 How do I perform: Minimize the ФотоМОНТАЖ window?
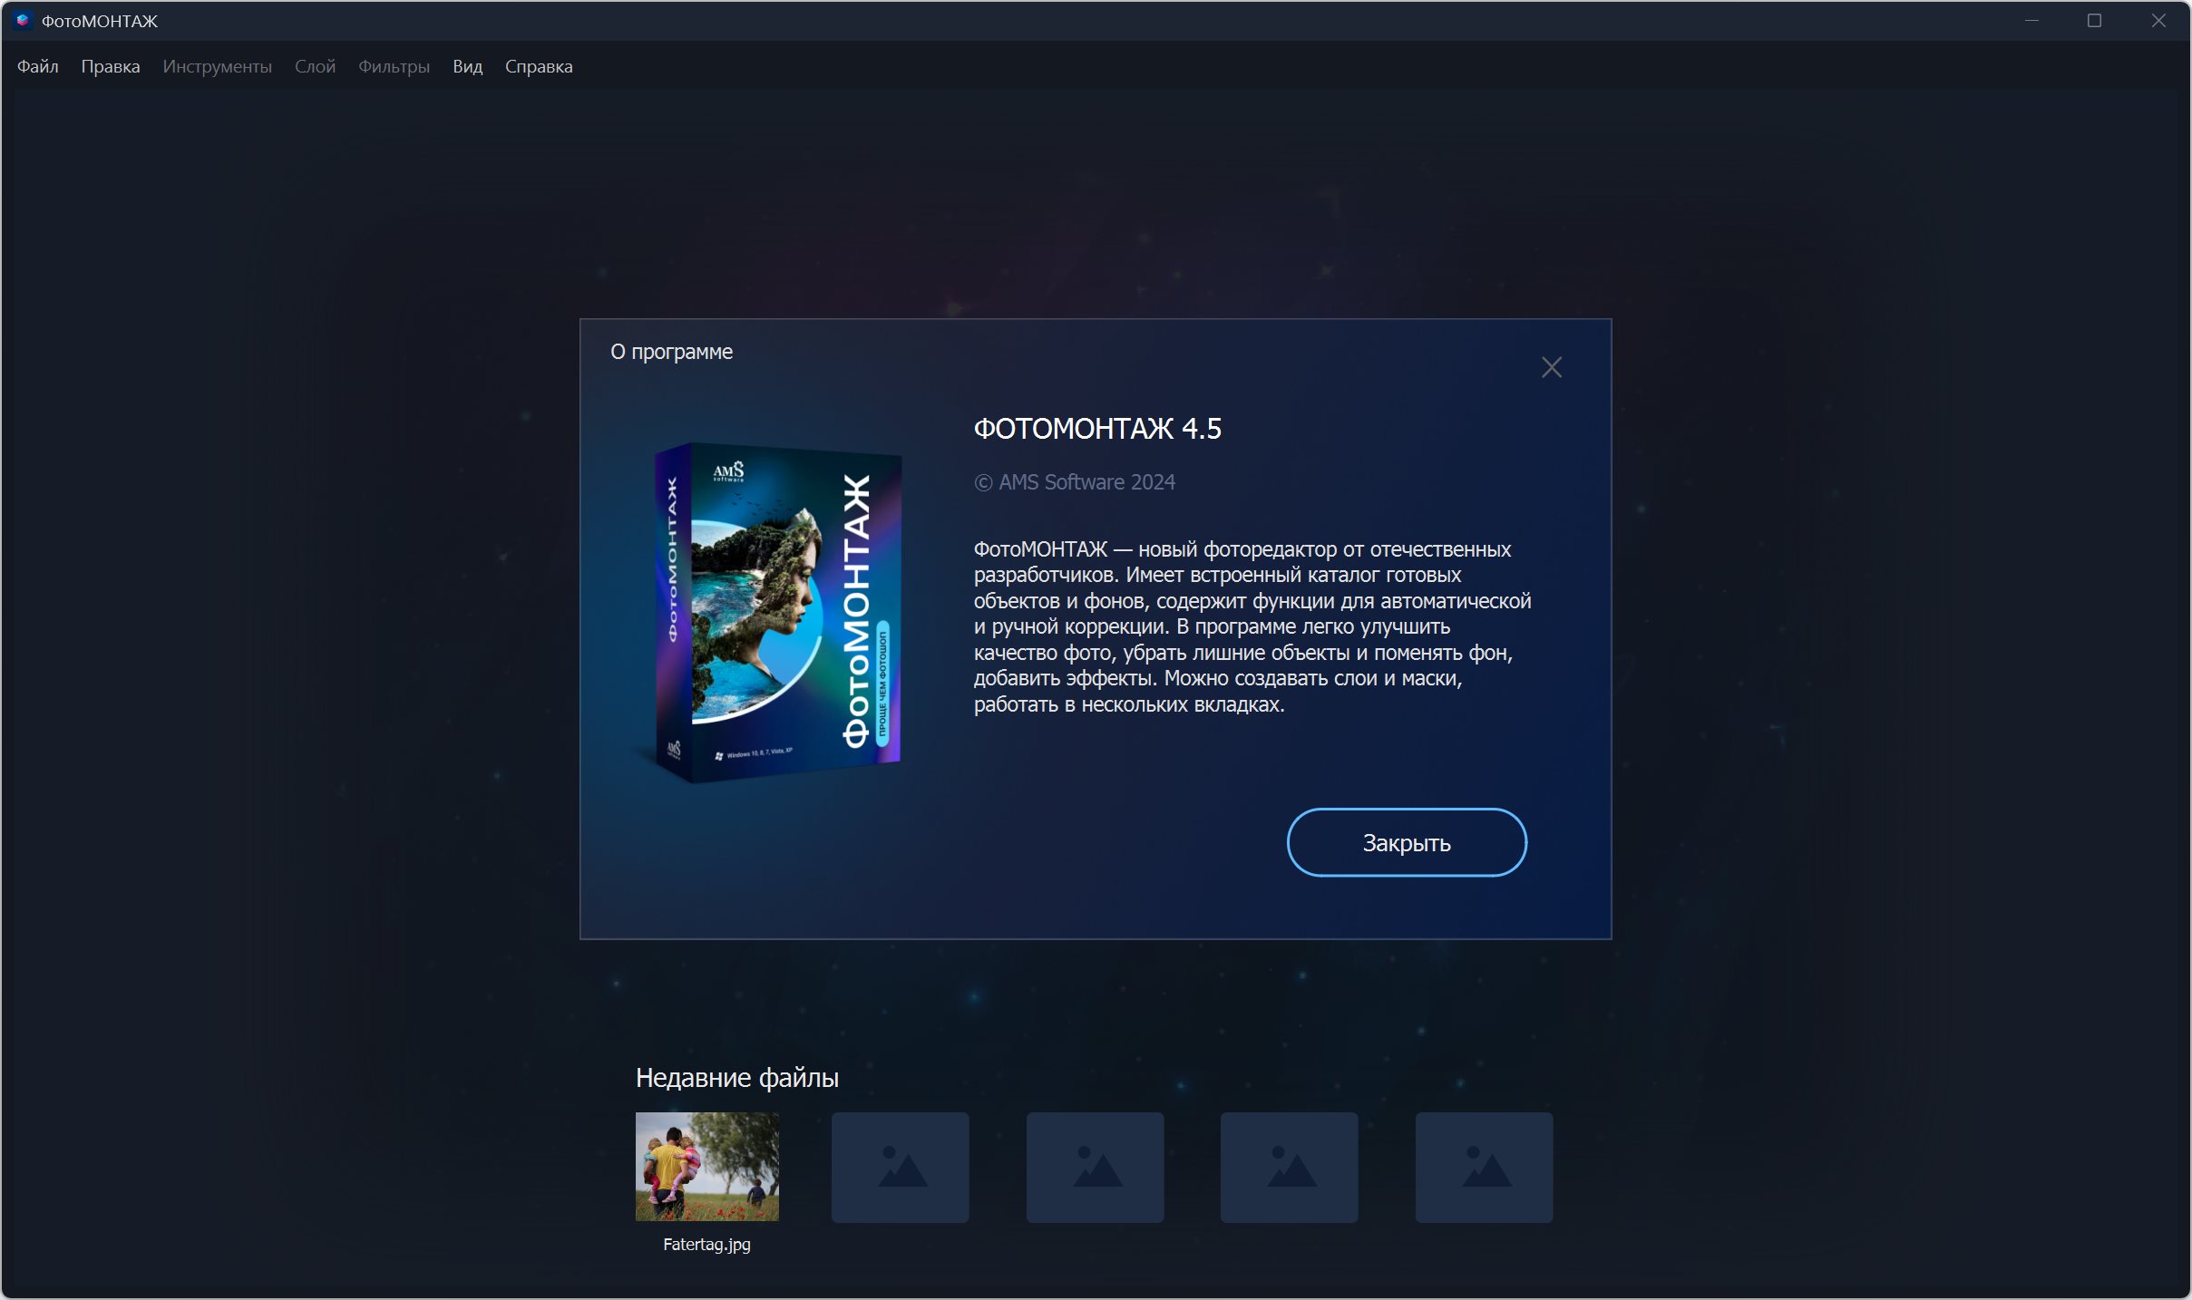pyautogui.click(x=2031, y=20)
